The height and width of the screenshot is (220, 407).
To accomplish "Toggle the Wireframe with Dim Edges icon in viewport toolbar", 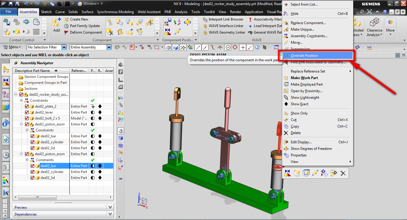I will pyautogui.click(x=121, y=146).
